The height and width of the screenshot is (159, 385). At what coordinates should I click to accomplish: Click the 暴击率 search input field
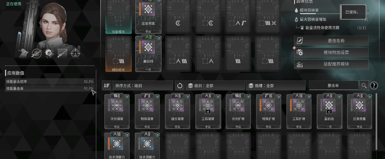(334, 86)
